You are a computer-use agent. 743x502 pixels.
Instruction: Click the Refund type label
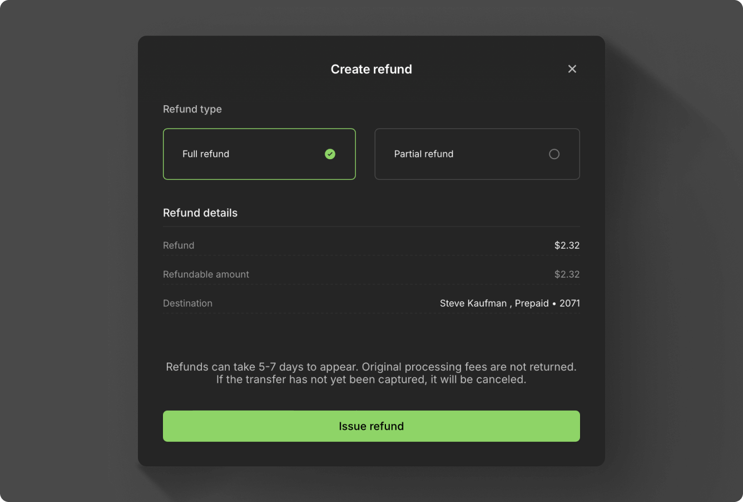192,109
